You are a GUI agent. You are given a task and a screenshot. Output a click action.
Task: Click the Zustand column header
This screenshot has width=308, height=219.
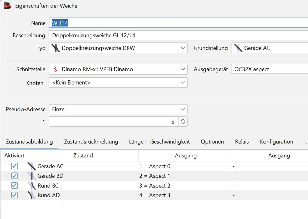tap(83, 156)
